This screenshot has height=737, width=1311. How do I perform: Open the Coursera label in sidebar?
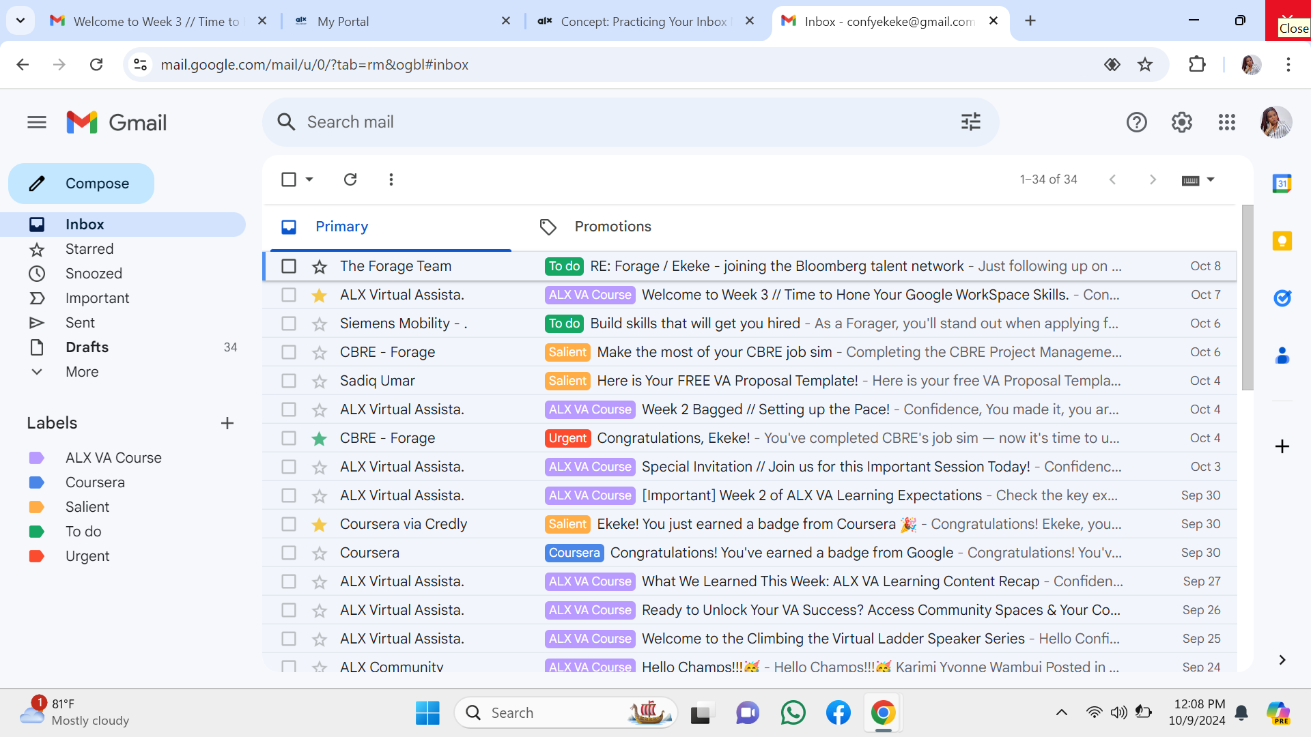(x=95, y=482)
